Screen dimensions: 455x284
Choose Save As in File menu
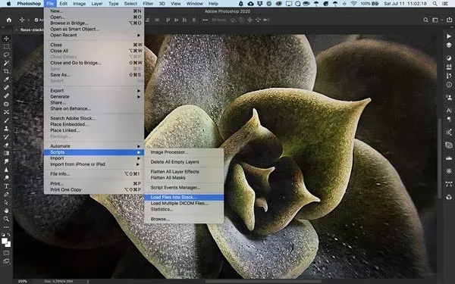click(94, 75)
